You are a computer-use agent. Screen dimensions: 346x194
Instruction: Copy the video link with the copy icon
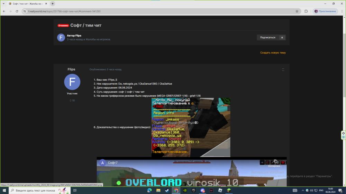click(275, 162)
